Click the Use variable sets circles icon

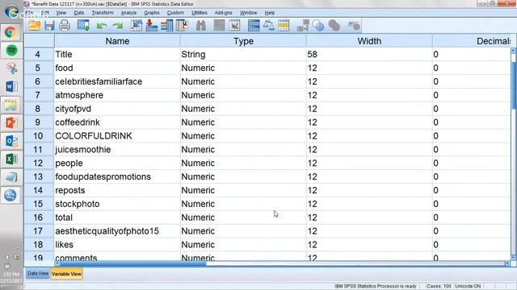pos(318,25)
